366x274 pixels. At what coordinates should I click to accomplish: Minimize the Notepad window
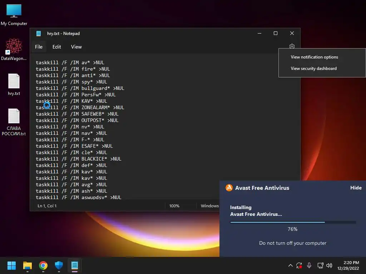pyautogui.click(x=259, y=33)
